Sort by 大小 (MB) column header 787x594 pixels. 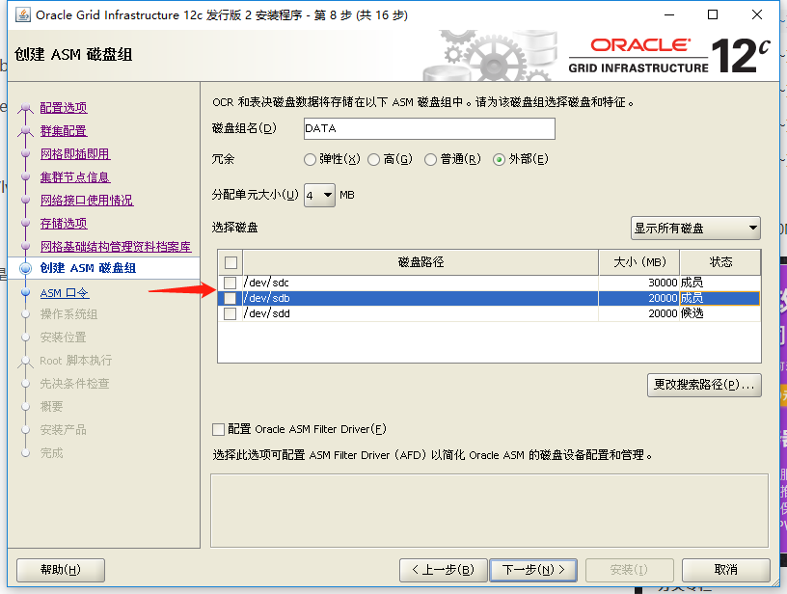coord(639,262)
